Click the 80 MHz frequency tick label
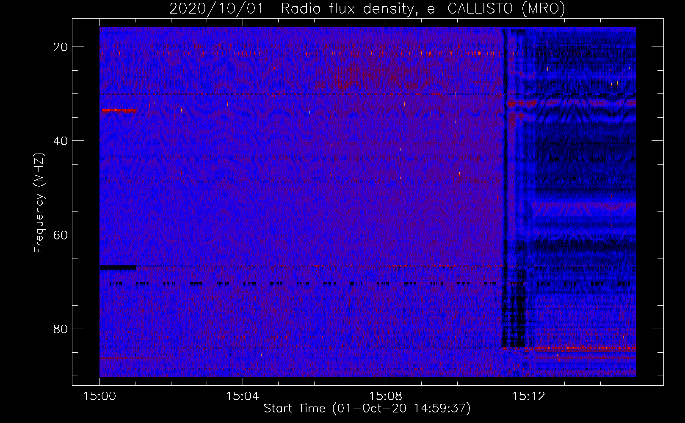The width and height of the screenshot is (685, 423). [61, 329]
